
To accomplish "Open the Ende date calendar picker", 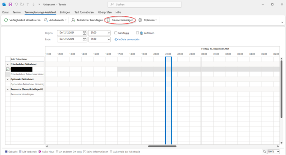I will click(x=85, y=39).
